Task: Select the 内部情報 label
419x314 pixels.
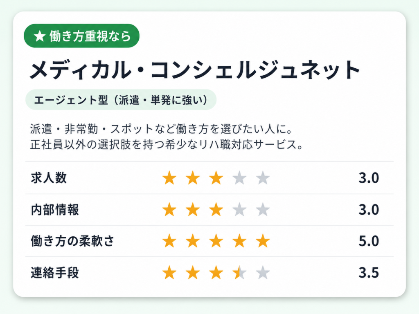Action: [55, 210]
